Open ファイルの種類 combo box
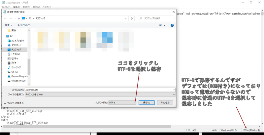 tap(100, 94)
